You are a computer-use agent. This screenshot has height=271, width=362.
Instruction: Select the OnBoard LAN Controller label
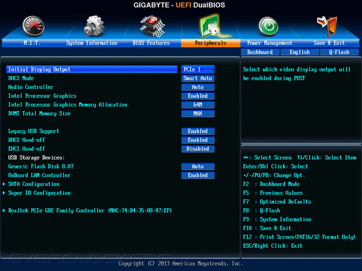pyautogui.click(x=39, y=175)
